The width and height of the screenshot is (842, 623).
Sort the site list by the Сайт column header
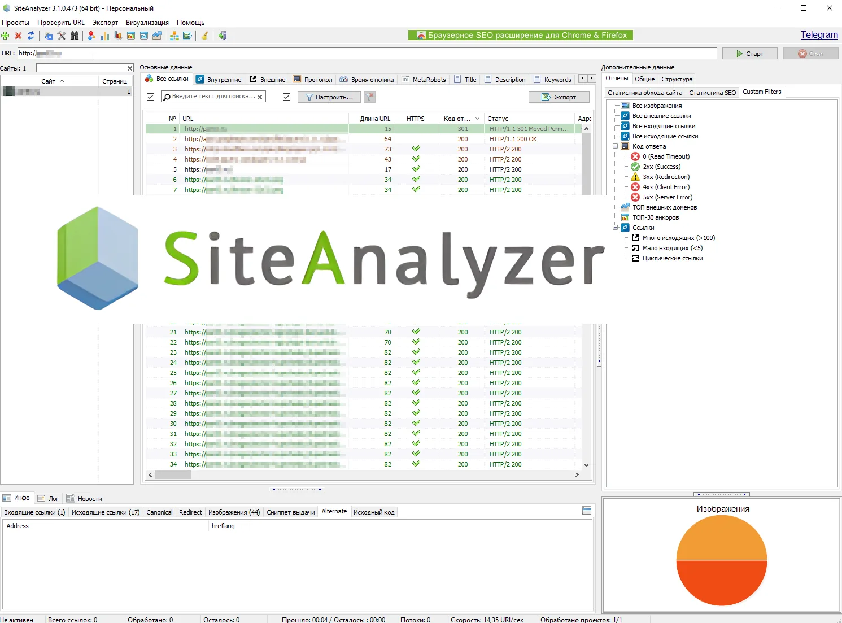click(49, 81)
